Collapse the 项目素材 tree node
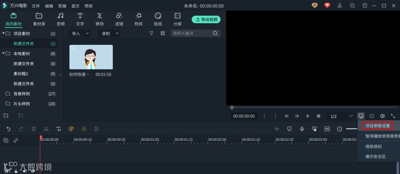The height and width of the screenshot is (174, 400). [3, 33]
